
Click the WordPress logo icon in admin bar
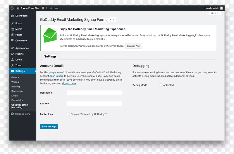point(12,8)
